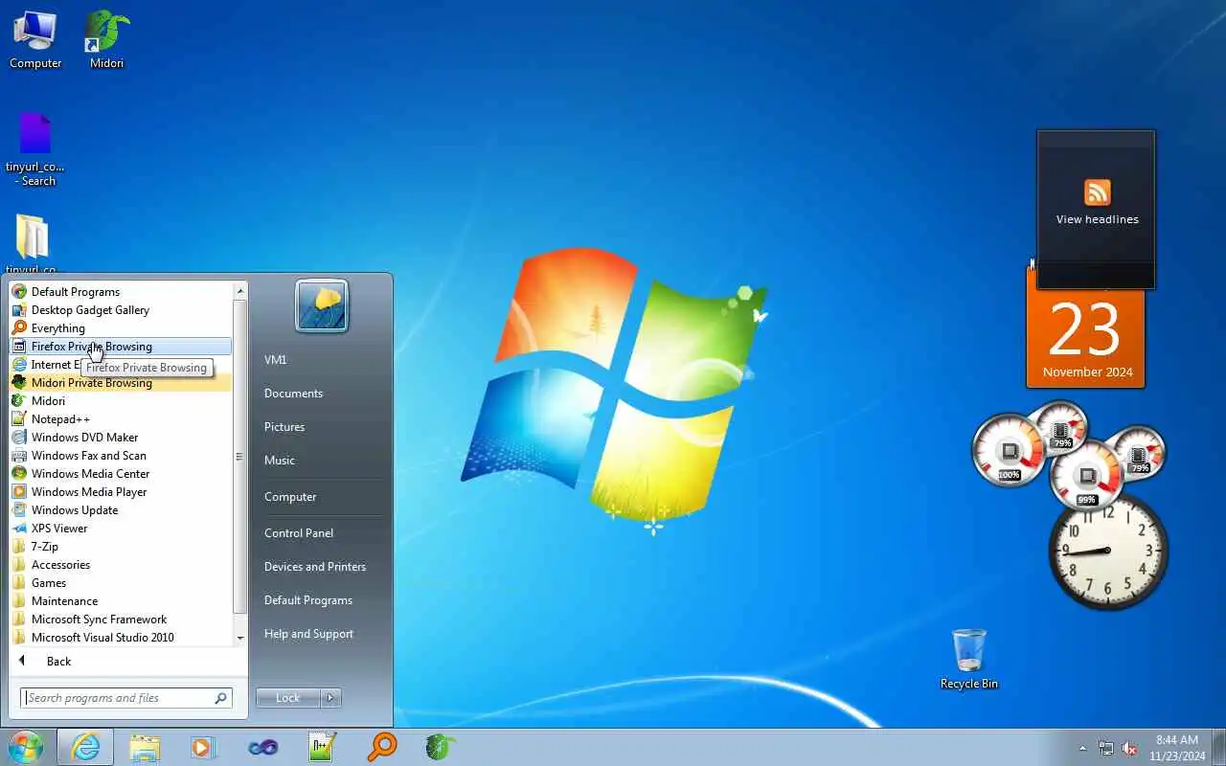Click the Lock button

[288, 698]
